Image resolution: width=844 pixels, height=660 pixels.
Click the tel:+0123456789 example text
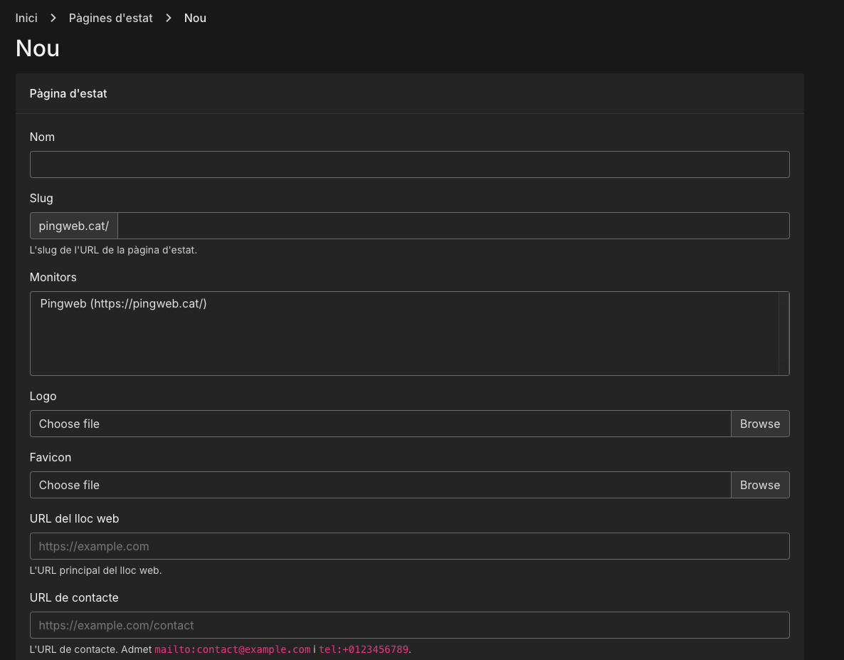pos(364,649)
